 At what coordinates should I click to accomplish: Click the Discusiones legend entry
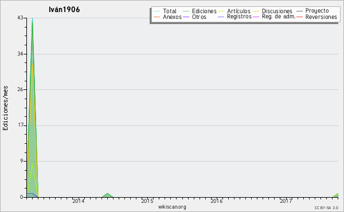tap(273, 11)
